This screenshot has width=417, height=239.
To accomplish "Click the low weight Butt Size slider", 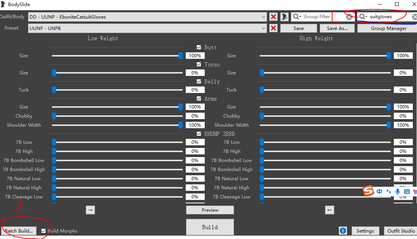I will (x=117, y=56).
